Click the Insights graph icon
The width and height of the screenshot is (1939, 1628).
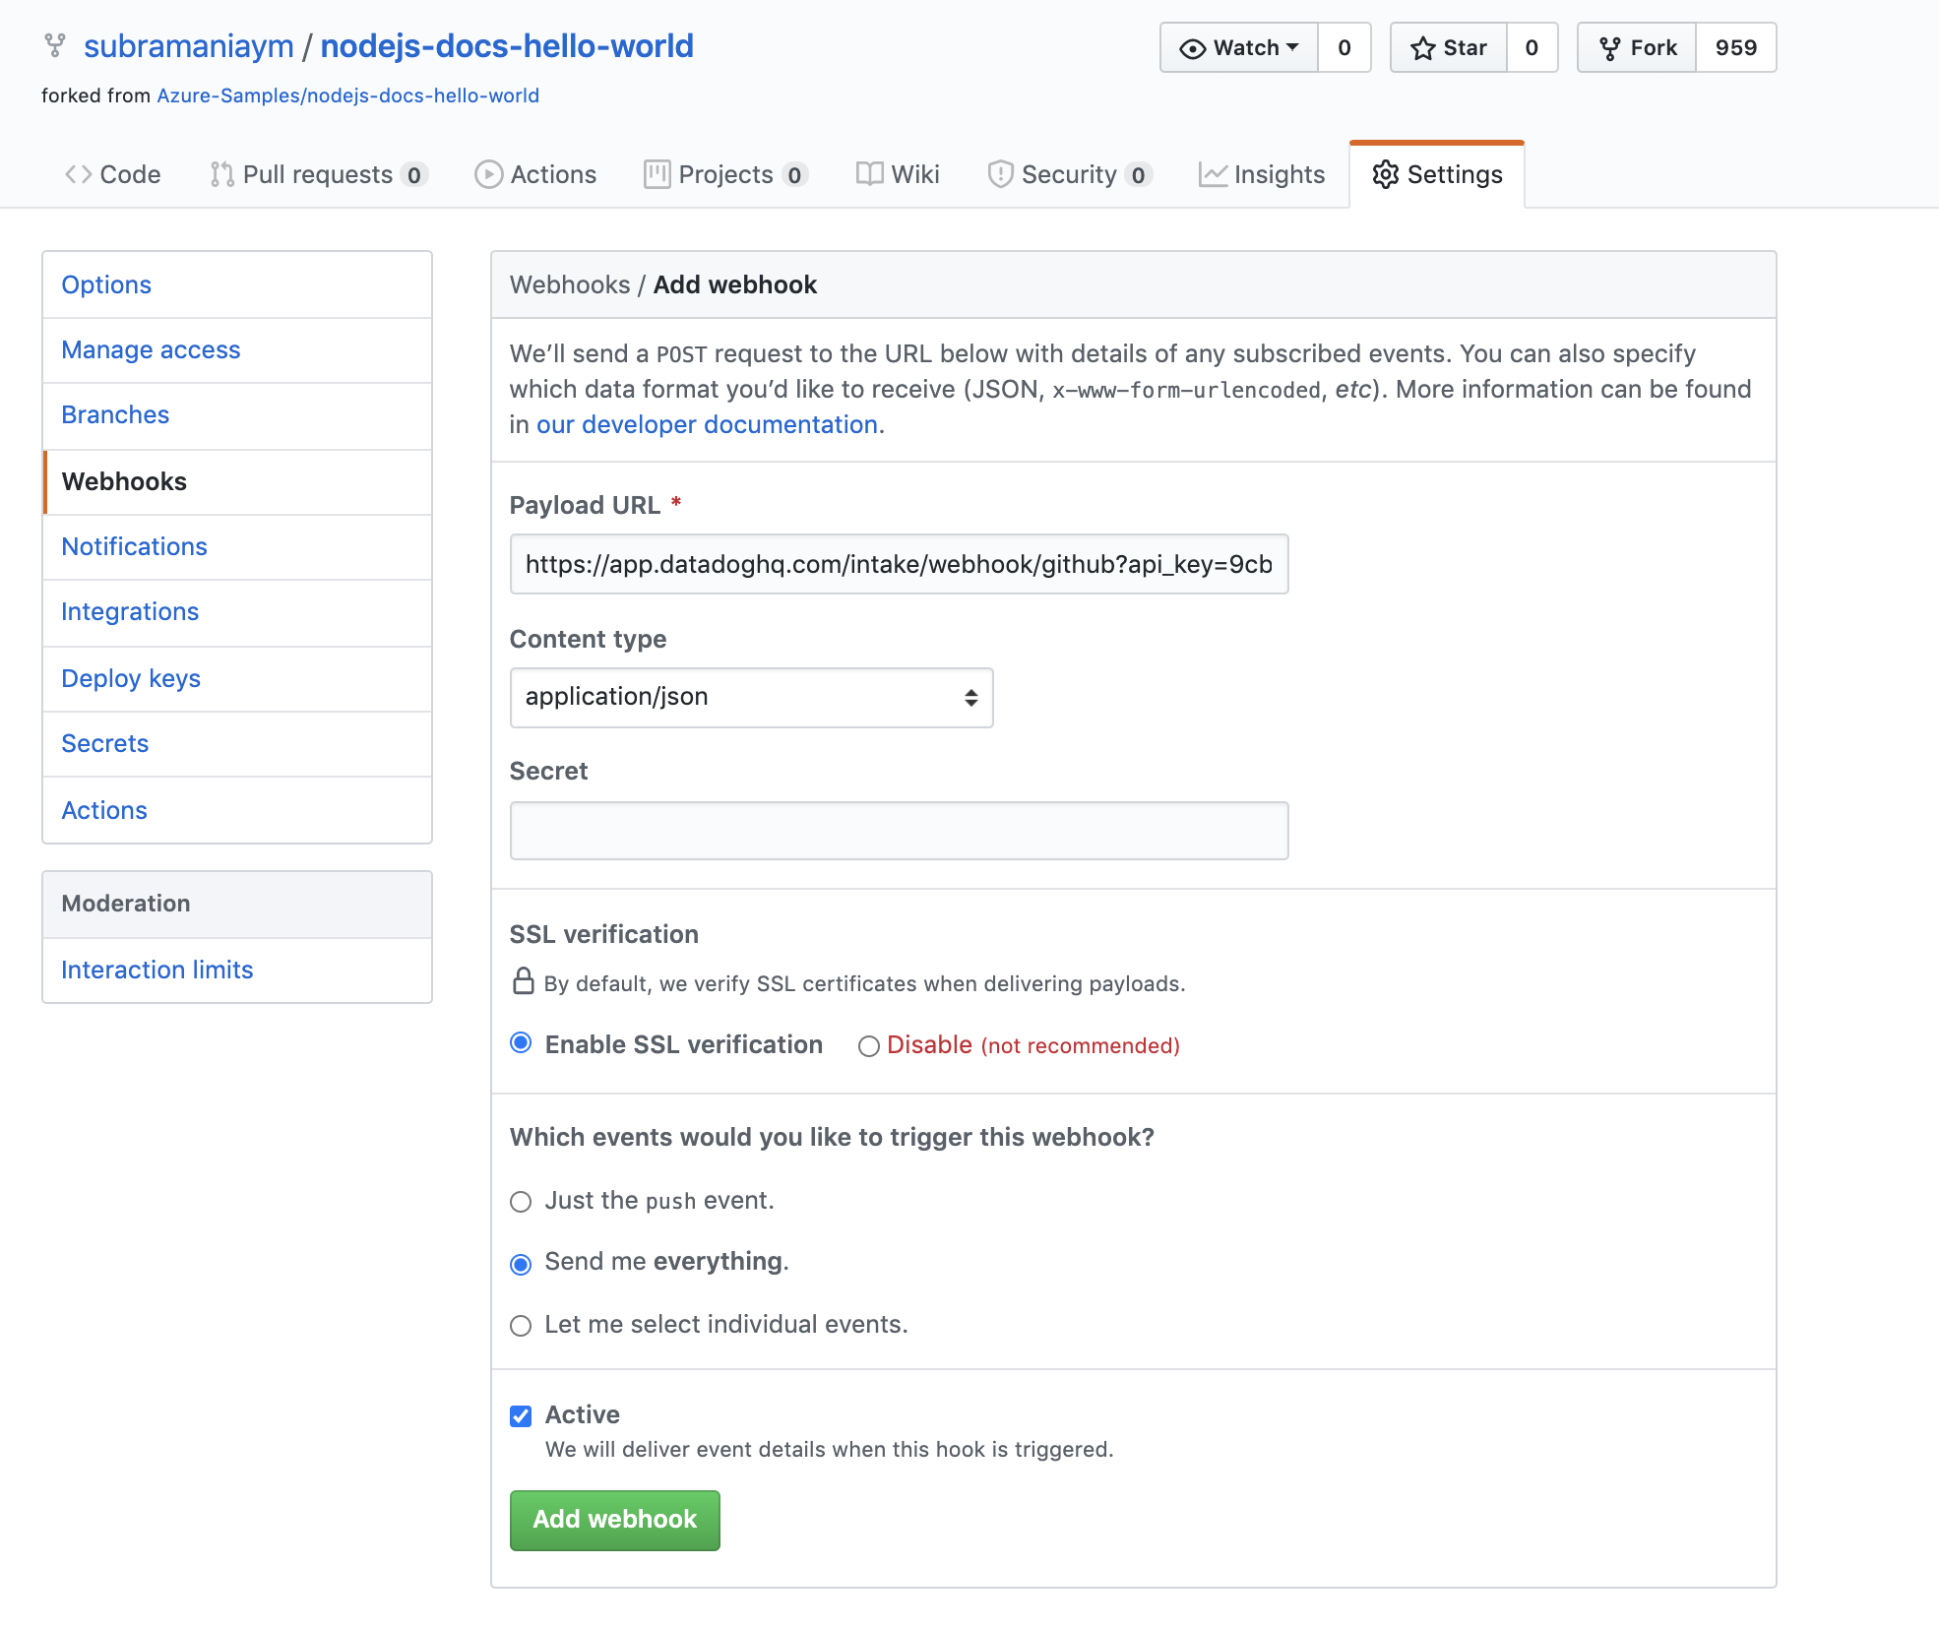1213,174
